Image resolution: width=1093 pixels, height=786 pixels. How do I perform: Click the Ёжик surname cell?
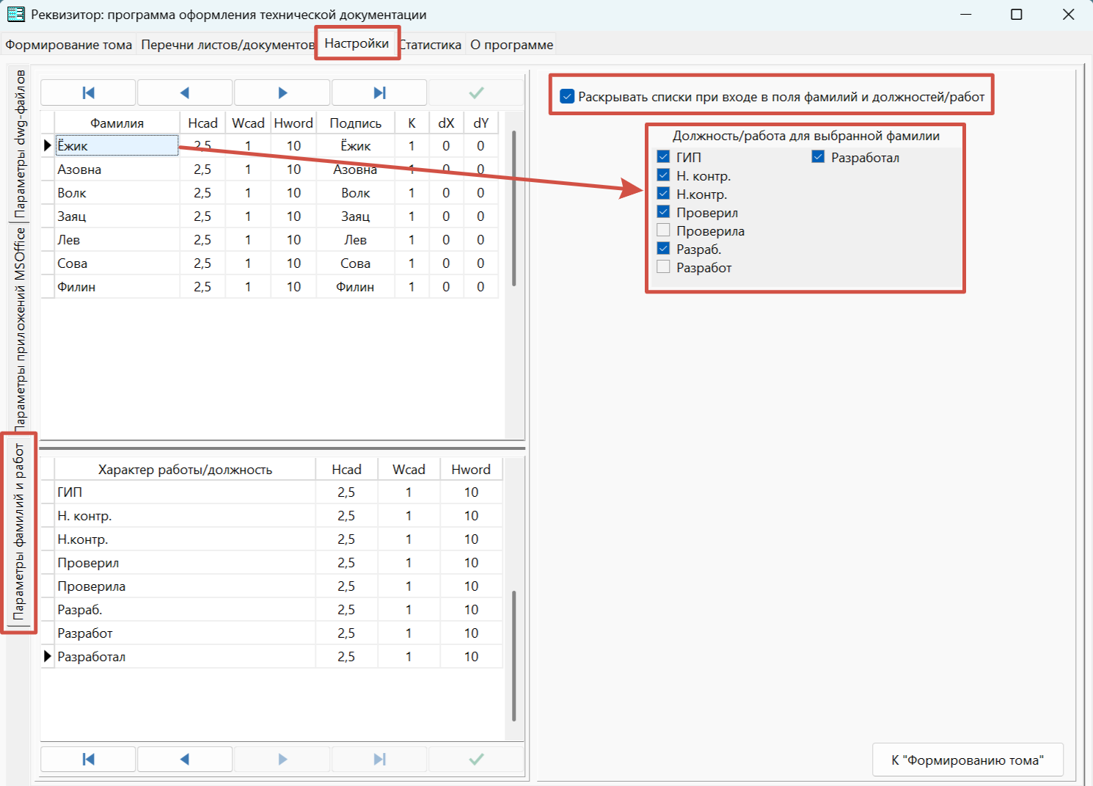point(117,145)
